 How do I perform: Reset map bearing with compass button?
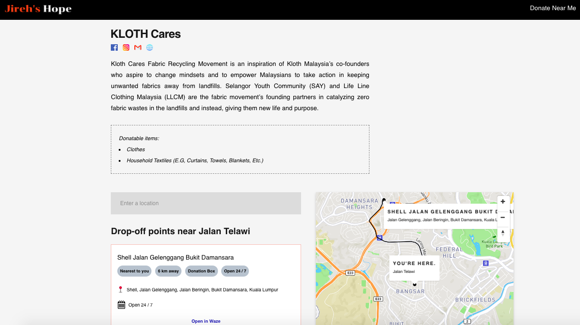click(503, 233)
